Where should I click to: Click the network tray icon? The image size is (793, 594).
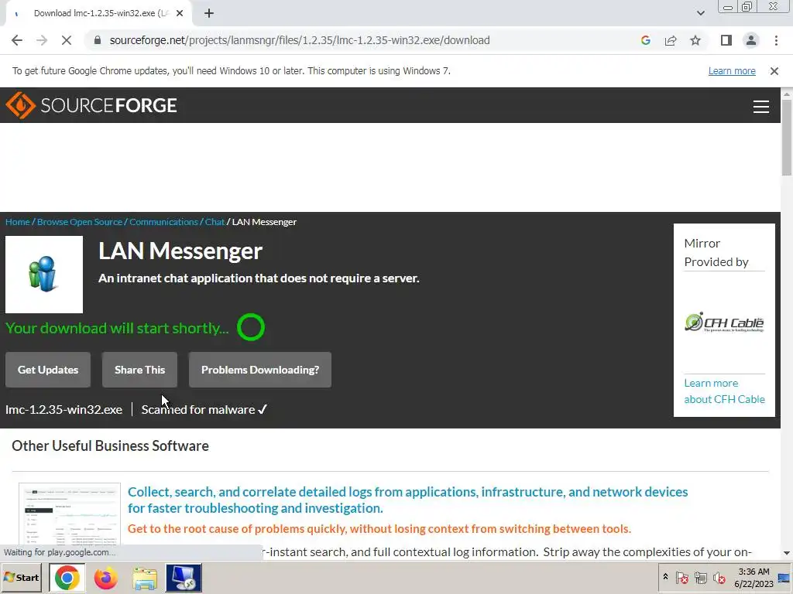[x=700, y=577]
